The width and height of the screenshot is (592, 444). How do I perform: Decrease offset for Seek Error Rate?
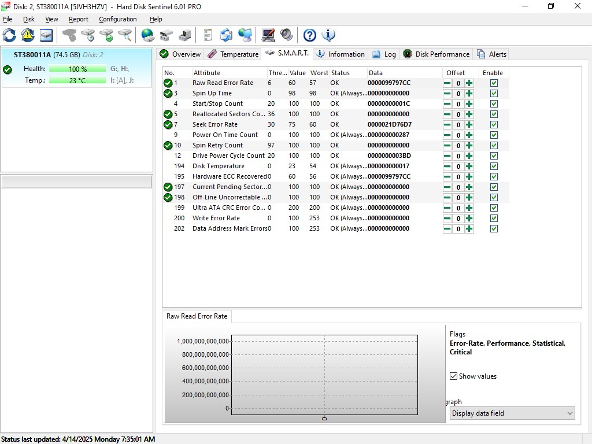447,125
